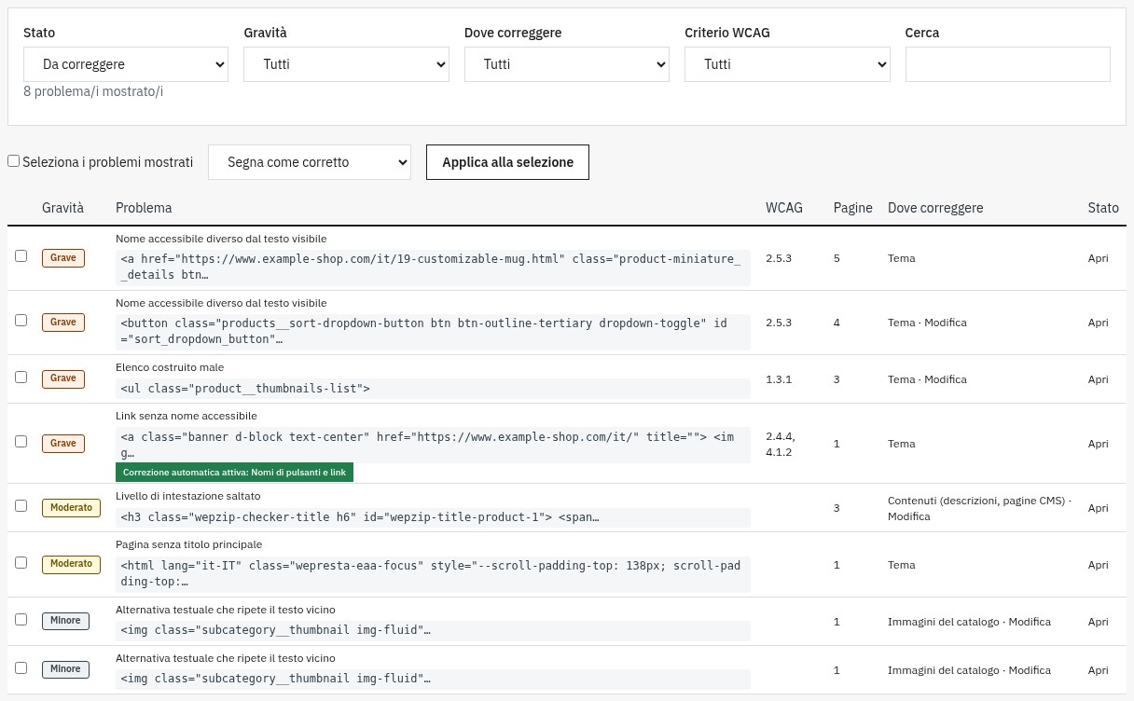Click the product__thumbnails-list code snippet
This screenshot has height=701, width=1134.
[x=433, y=388]
